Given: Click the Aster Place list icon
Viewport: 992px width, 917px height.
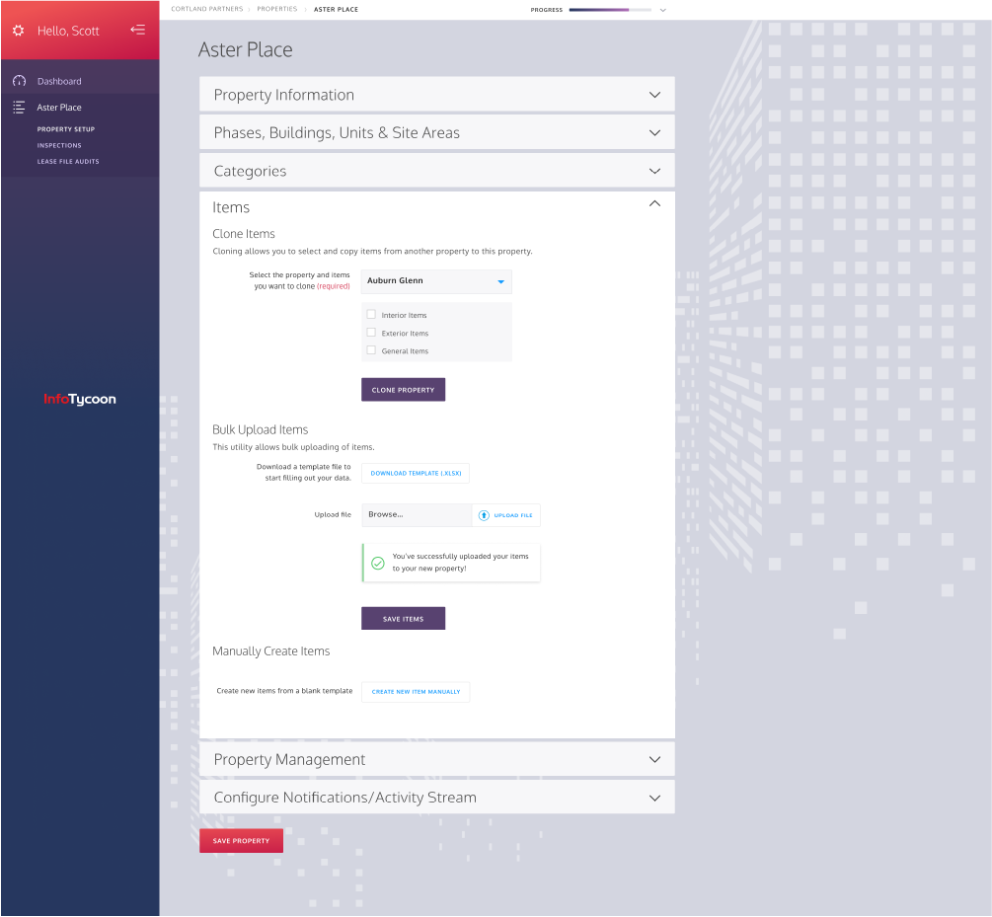Looking at the screenshot, I should tap(19, 108).
